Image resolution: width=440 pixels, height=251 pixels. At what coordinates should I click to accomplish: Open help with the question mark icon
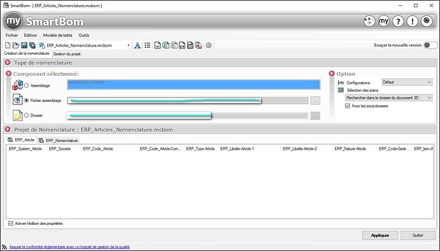pos(398,21)
